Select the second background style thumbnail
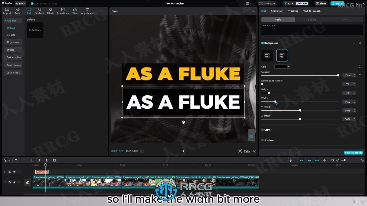The height and width of the screenshot is (206, 367). point(282,56)
